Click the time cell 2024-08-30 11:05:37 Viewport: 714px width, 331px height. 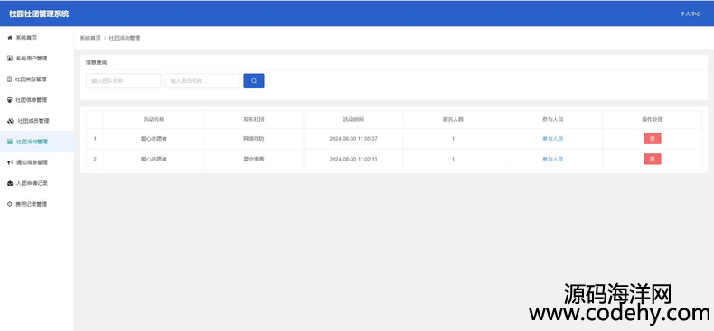[x=353, y=139]
